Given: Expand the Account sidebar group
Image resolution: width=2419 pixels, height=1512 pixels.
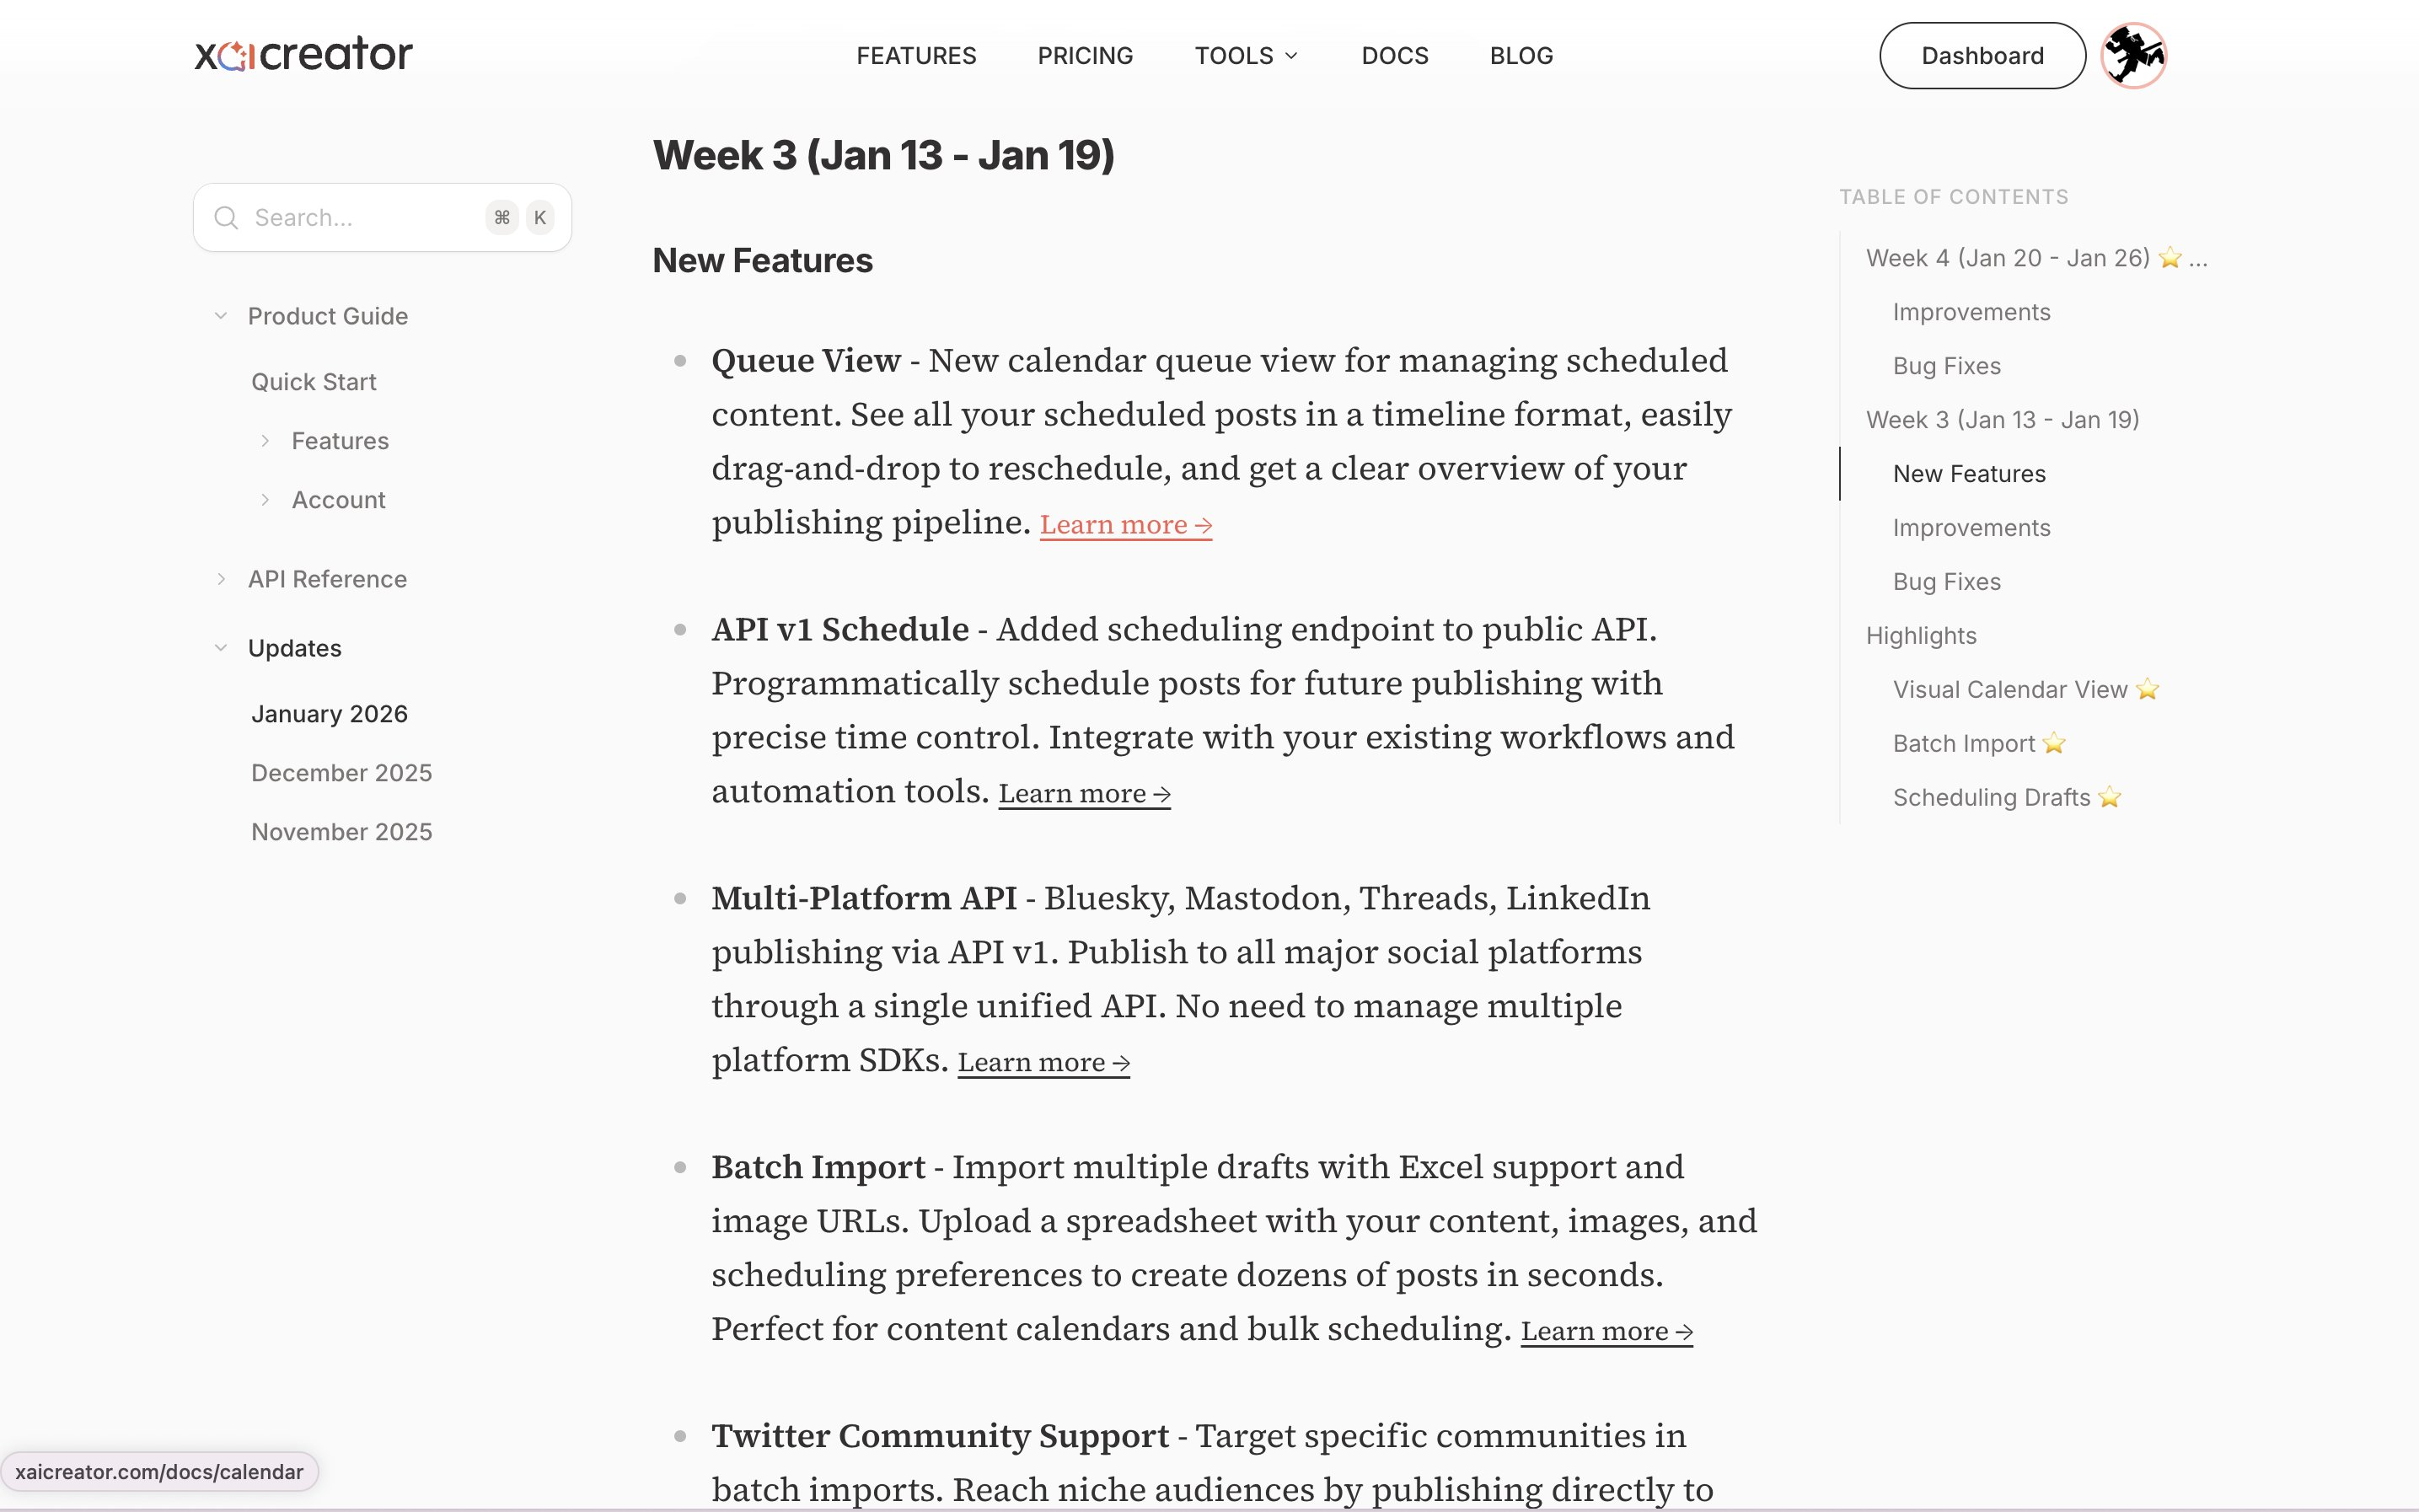Looking at the screenshot, I should (x=265, y=500).
